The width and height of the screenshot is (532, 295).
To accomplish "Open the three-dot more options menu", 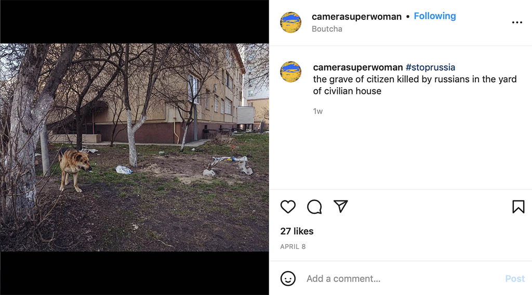I will 517,22.
